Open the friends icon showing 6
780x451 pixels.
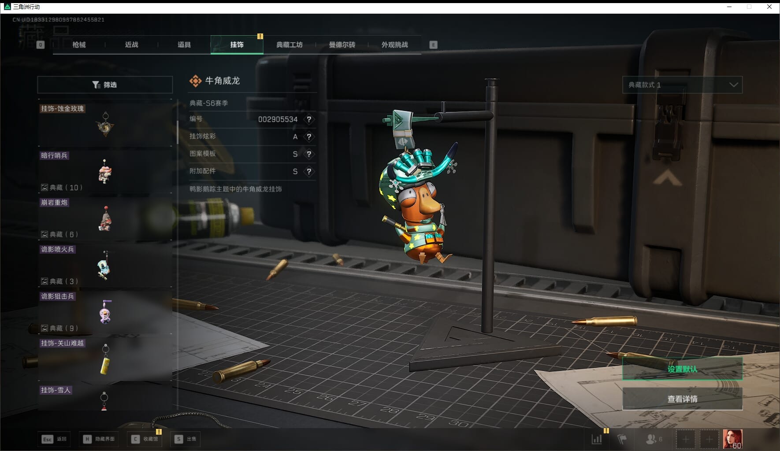[654, 439]
